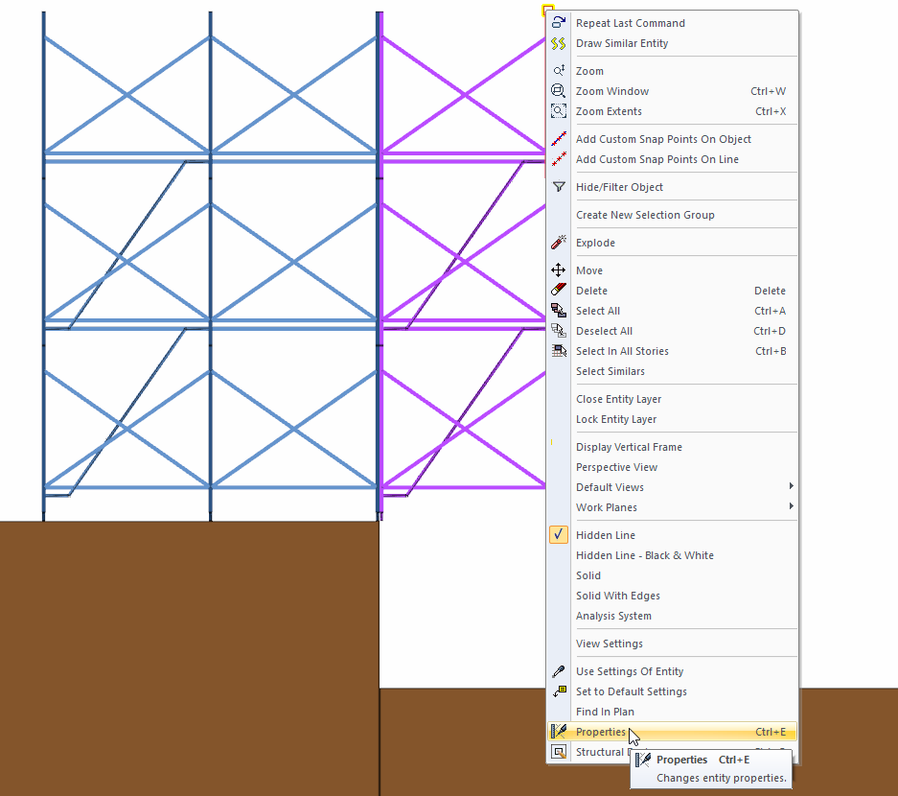This screenshot has width=898, height=796.
Task: Click the Use Settings Of Entity eyedropper icon
Action: [x=559, y=671]
